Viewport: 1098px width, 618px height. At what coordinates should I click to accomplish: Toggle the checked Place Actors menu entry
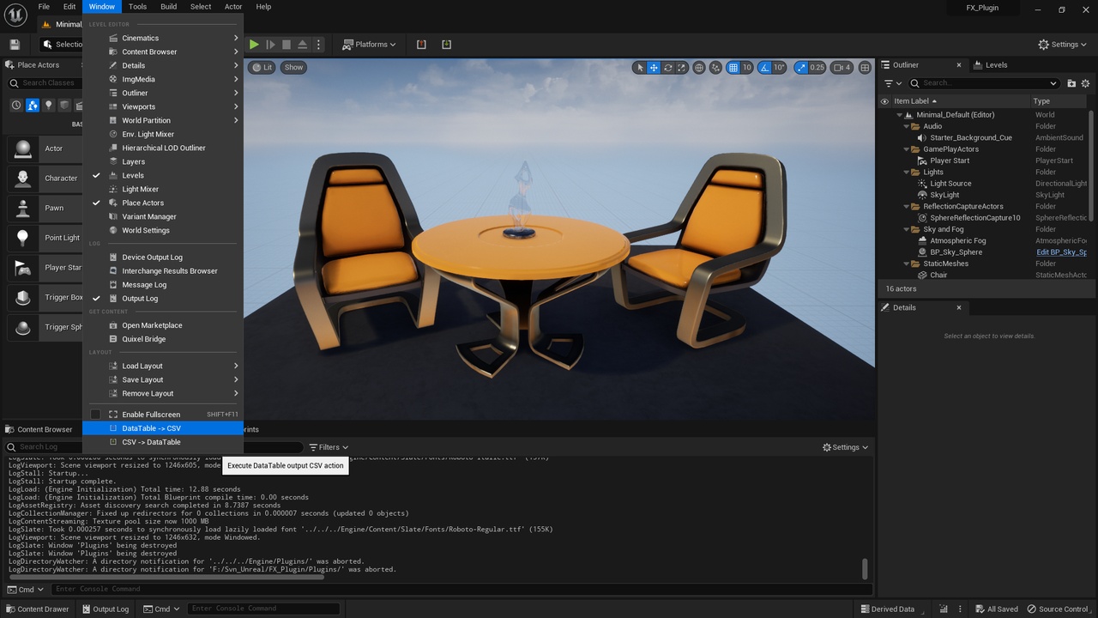[x=163, y=203]
